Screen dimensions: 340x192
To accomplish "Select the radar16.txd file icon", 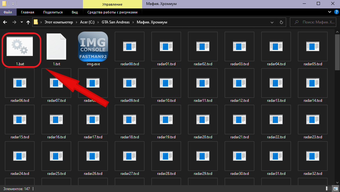I will tap(56, 119).
